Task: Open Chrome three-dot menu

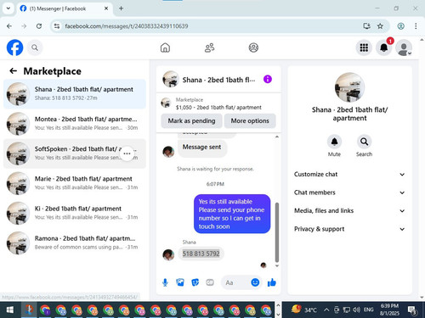Action: click(x=416, y=26)
